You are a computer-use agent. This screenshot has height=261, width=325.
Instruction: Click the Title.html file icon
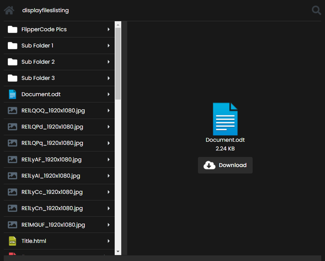12,241
